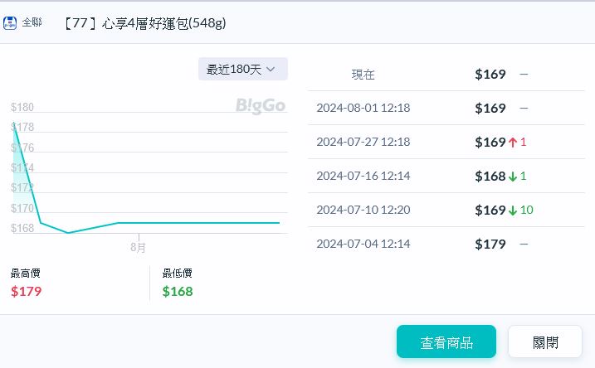Click the $180 label on chart axis
Screen dimensions: 595x368
click(22, 108)
